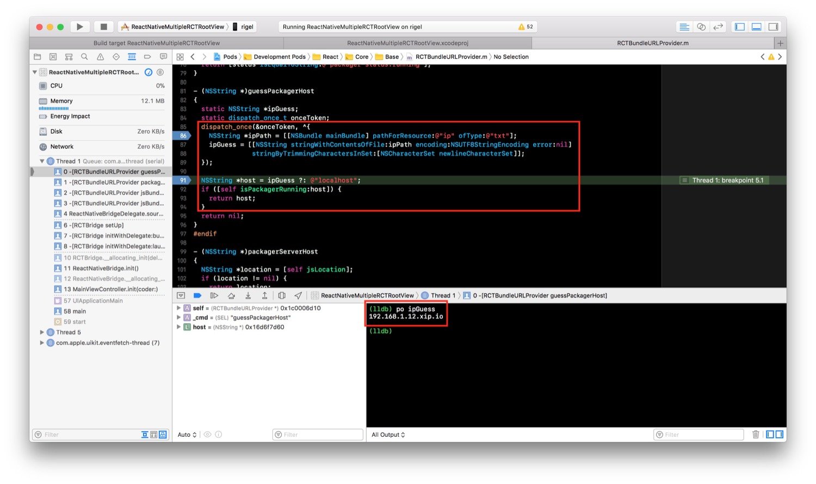Go forward in editor history
This screenshot has height=484, width=816.
pyautogui.click(x=204, y=56)
